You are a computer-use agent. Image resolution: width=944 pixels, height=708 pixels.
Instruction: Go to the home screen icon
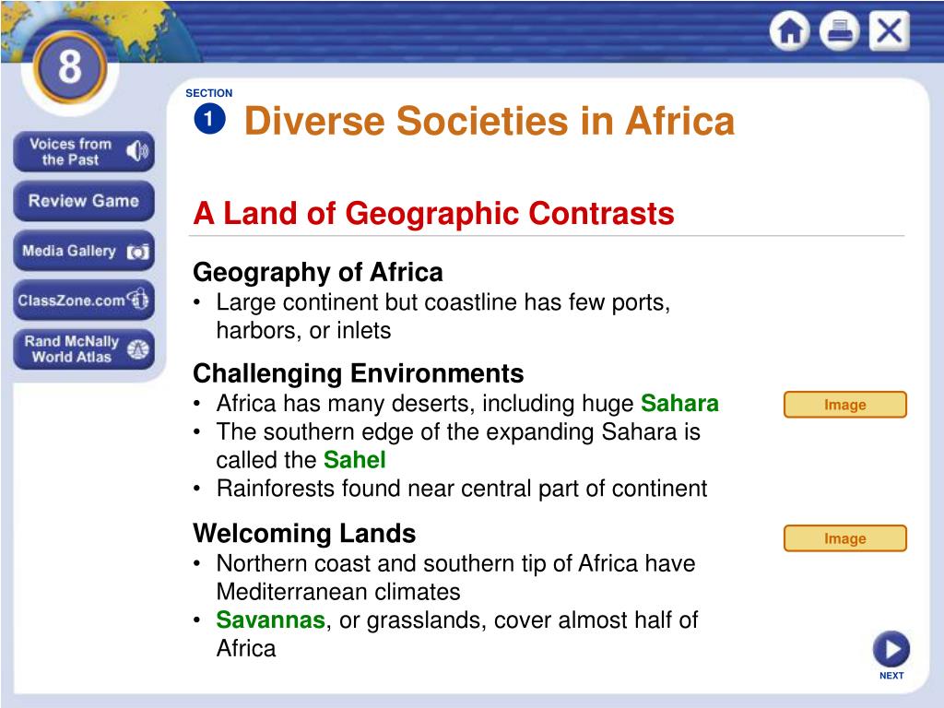[x=790, y=30]
